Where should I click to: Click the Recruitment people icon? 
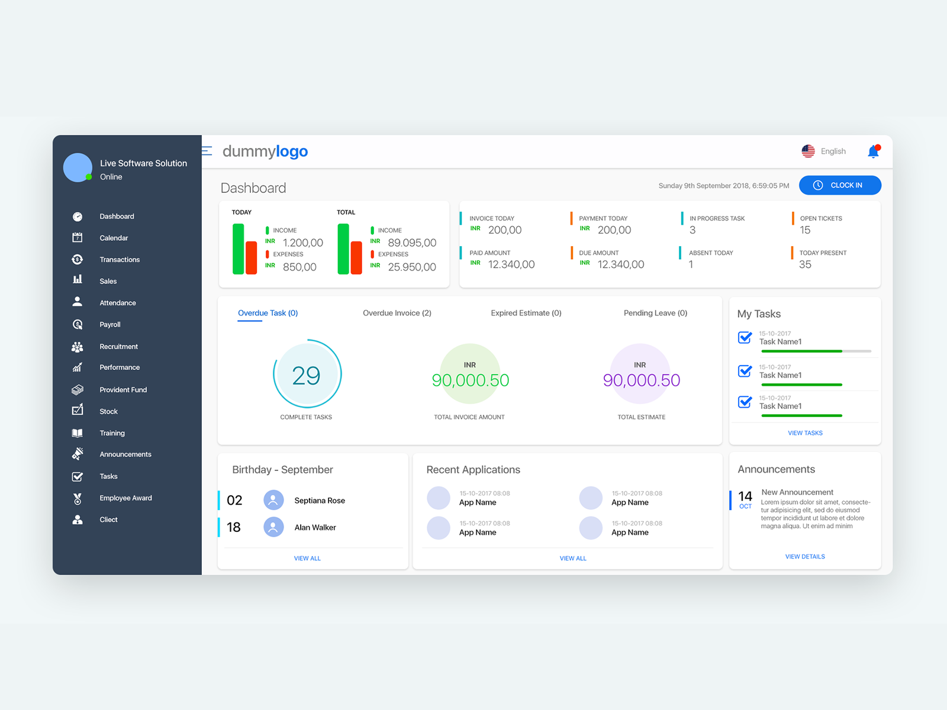pos(78,346)
